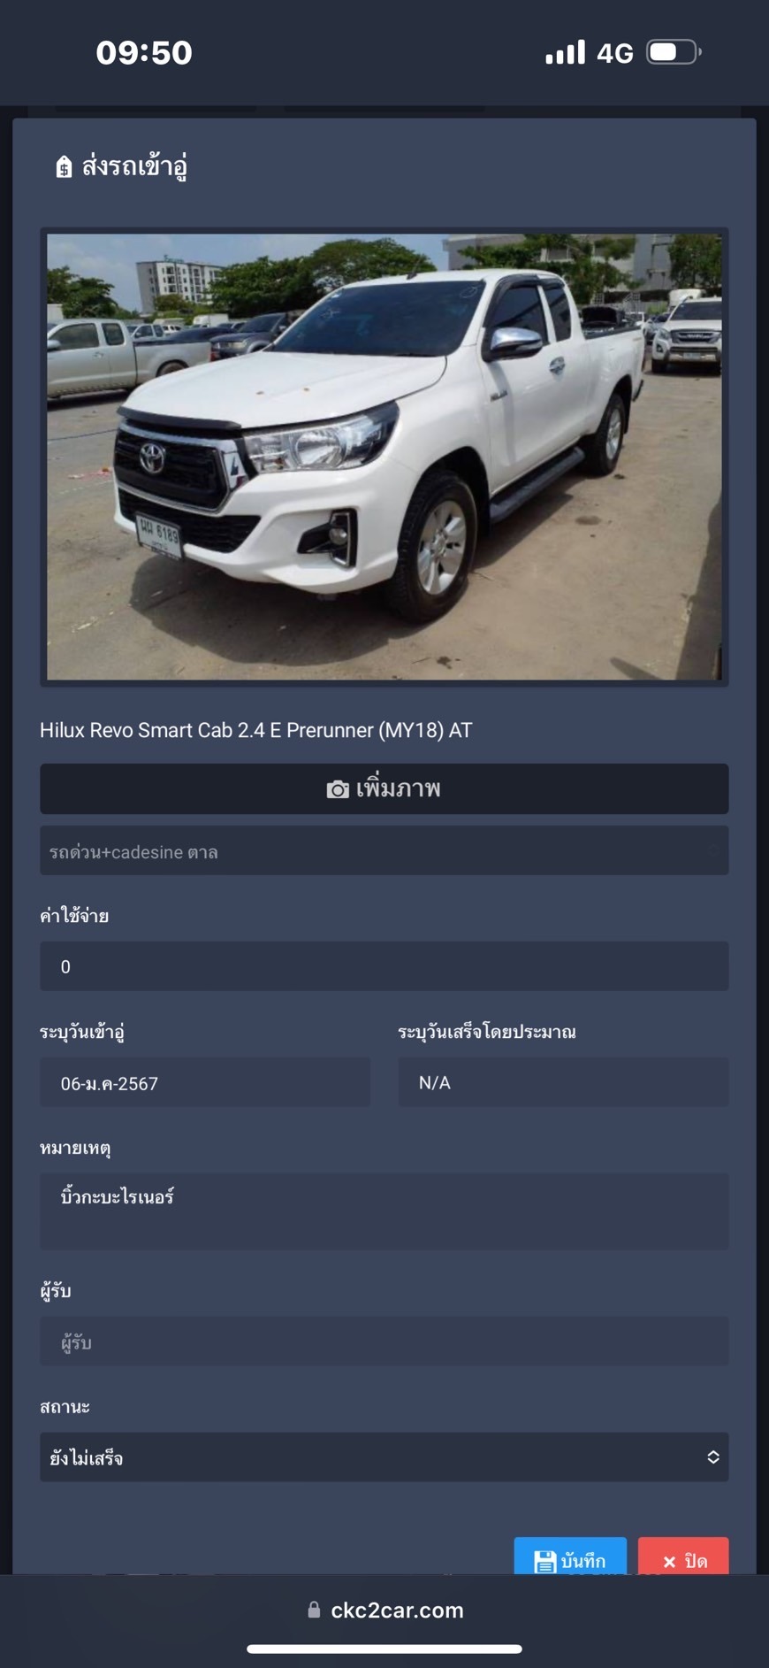Image resolution: width=769 pixels, height=1668 pixels.
Task: Tap the garage icon beside ส่งรถเข้าอู่
Action: (64, 166)
